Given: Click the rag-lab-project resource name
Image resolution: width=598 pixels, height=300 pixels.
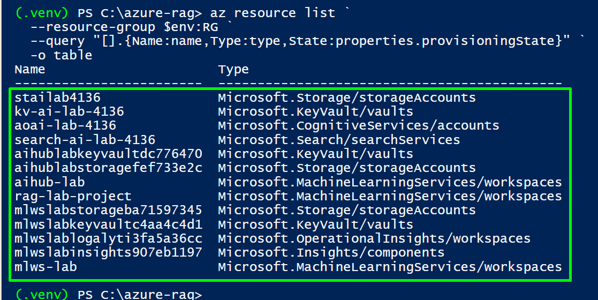Looking at the screenshot, I should (73, 196).
